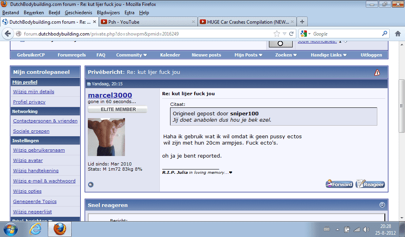Open the Zoeken dropdown in navbar
405x237 pixels.
coord(286,55)
